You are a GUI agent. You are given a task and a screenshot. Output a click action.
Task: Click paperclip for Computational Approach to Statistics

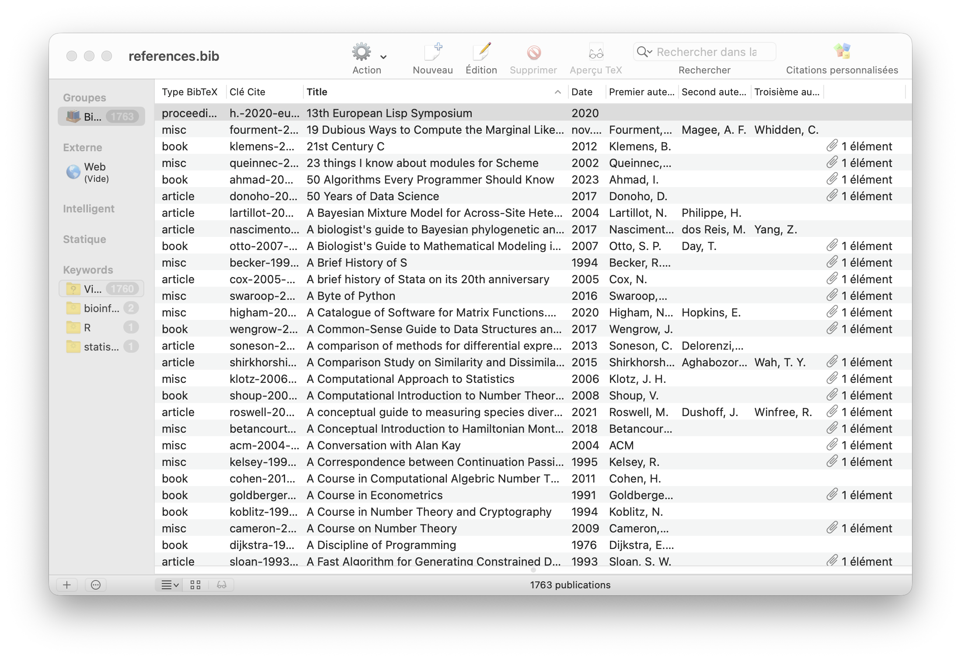[x=832, y=379]
